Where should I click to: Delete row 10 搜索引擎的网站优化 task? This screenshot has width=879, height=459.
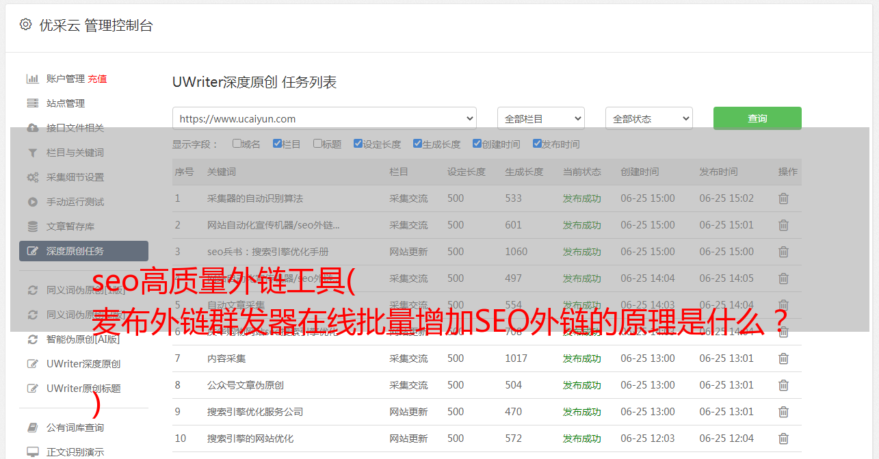[784, 438]
